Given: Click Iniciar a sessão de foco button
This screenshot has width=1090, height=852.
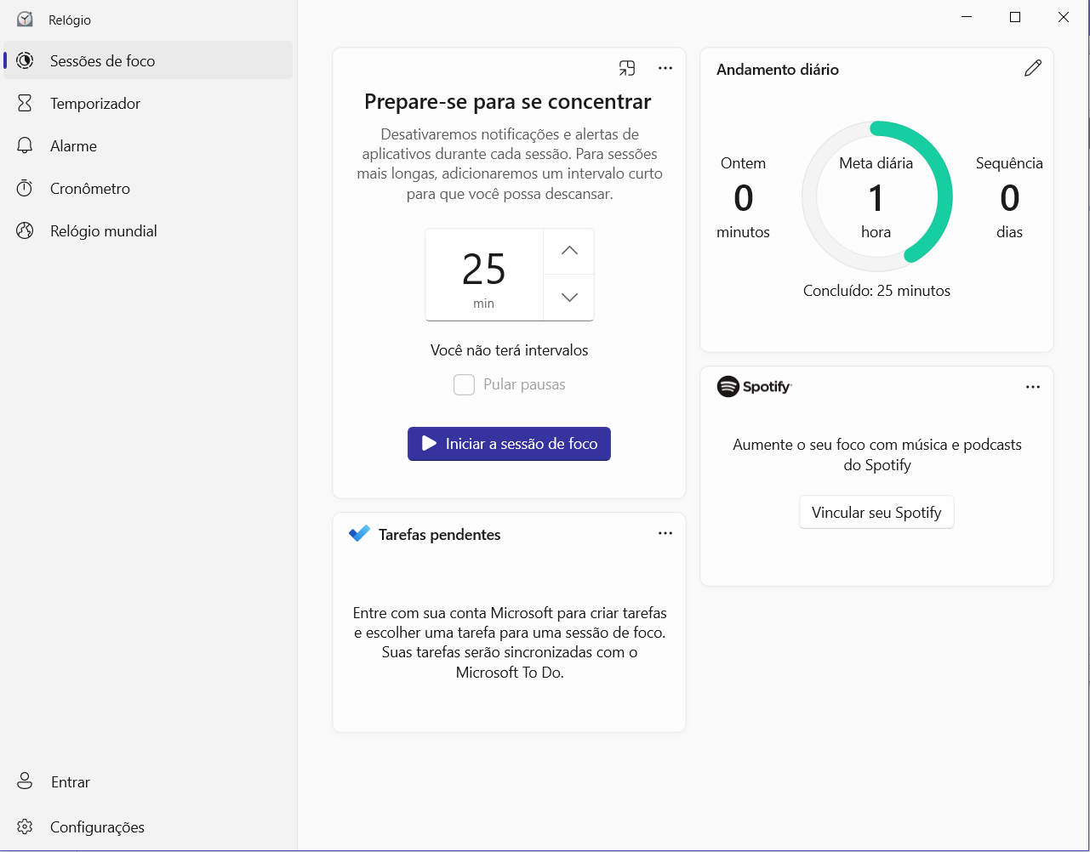Looking at the screenshot, I should (509, 444).
